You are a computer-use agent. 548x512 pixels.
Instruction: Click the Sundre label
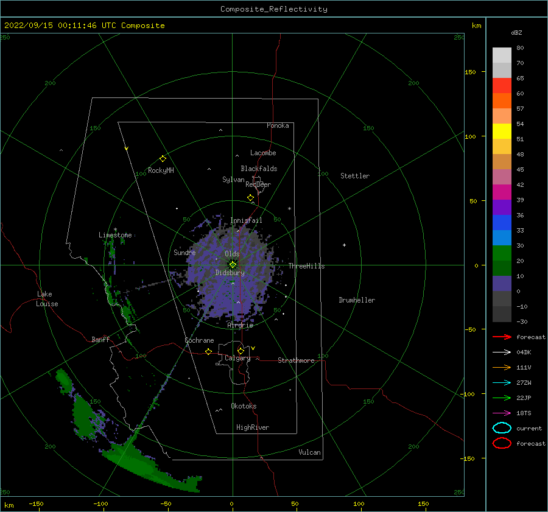tap(184, 253)
